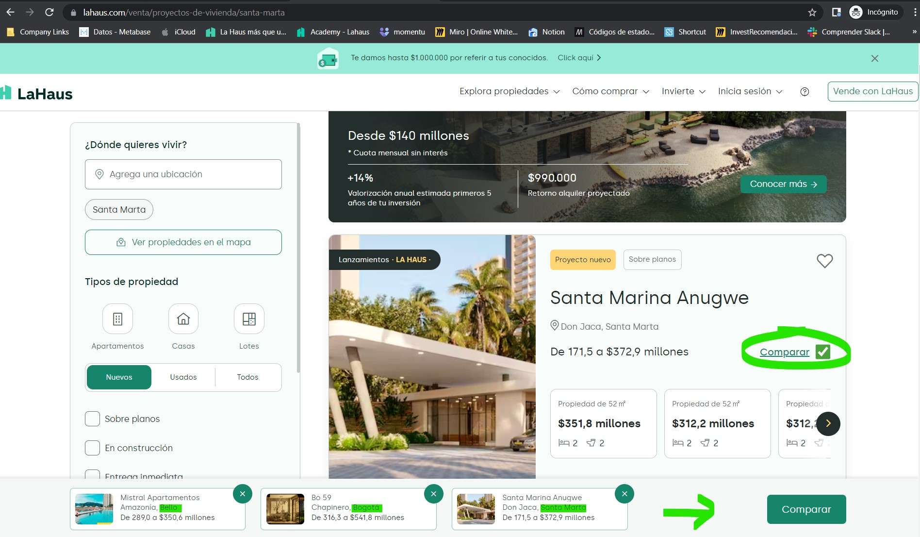This screenshot has width=920, height=537.
Task: Remove Mistral Apartamentos from comparison
Action: [x=243, y=494]
